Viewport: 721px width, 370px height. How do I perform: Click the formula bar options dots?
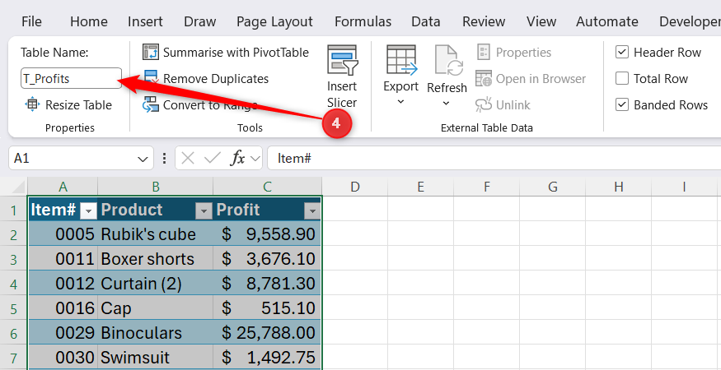point(164,159)
